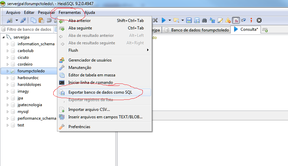Toggle the 0x BLOB as hex button
The image size is (288, 166).
tap(236, 20)
